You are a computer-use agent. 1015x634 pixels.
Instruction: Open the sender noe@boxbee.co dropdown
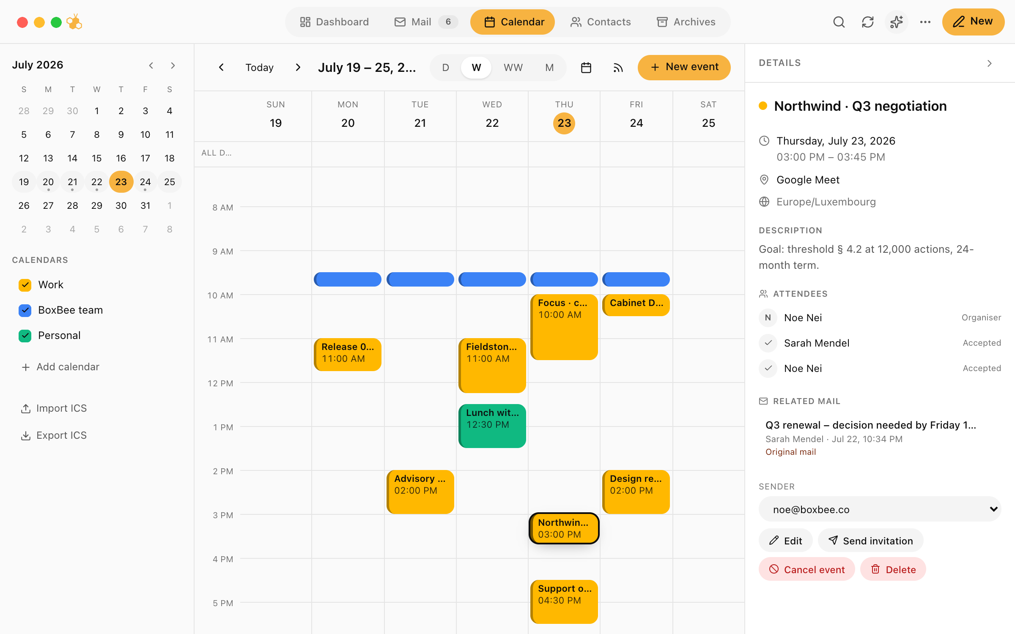coord(880,509)
